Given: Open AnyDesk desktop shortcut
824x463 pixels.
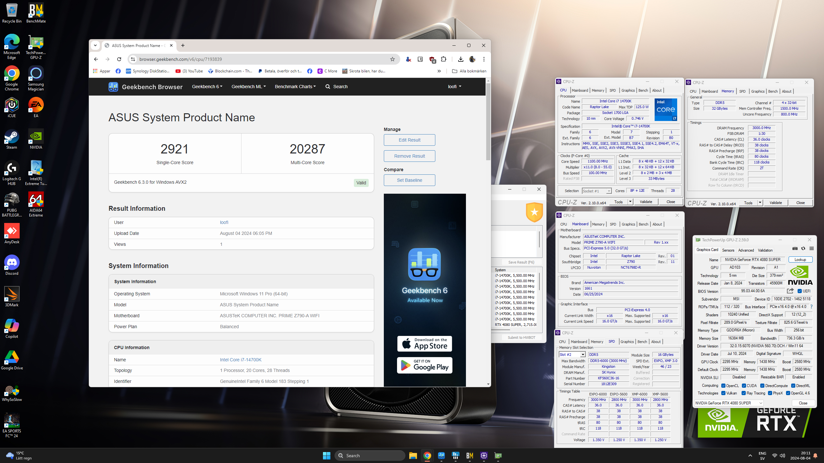Looking at the screenshot, I should tap(12, 234).
